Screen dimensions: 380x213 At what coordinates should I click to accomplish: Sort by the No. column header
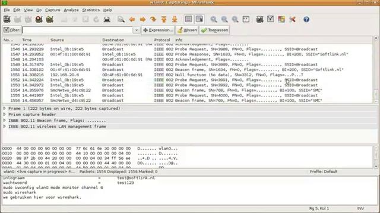point(11,40)
